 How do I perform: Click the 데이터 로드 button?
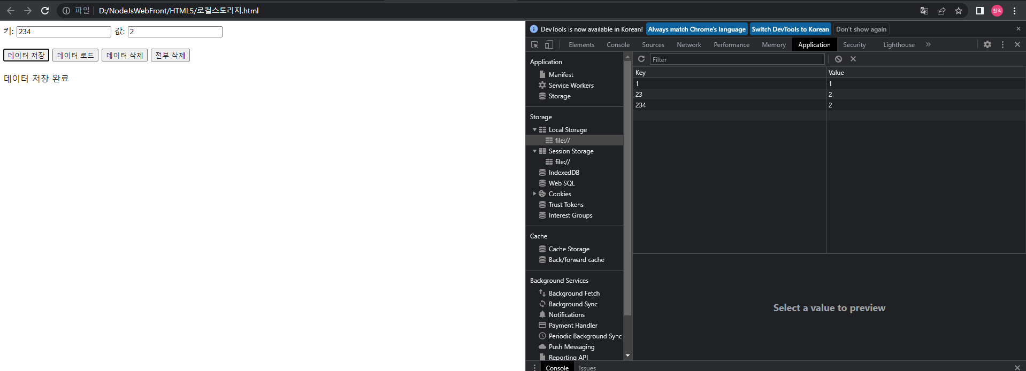(75, 55)
